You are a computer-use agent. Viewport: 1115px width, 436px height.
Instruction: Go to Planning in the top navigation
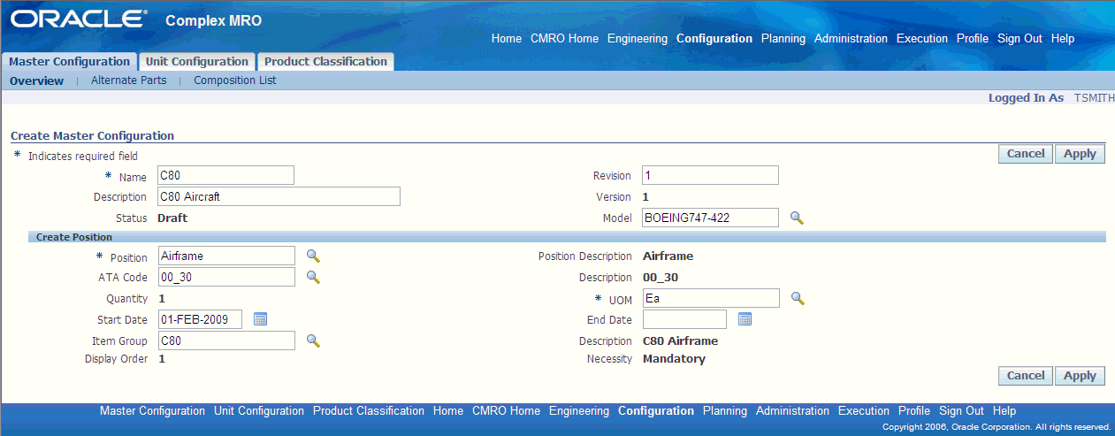[x=783, y=39]
